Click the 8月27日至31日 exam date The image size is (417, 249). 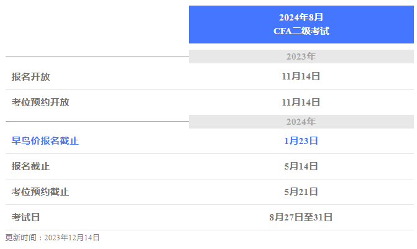pyautogui.click(x=301, y=217)
